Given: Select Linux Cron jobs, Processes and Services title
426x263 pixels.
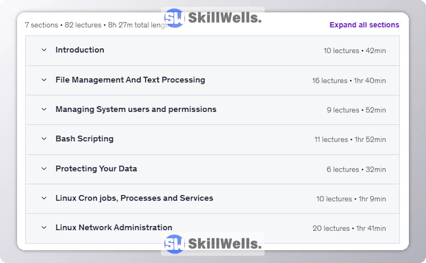Looking at the screenshot, I should click(134, 198).
